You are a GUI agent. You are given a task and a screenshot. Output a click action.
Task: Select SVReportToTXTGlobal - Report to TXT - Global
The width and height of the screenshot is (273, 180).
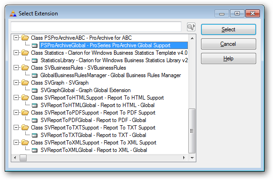93,135
